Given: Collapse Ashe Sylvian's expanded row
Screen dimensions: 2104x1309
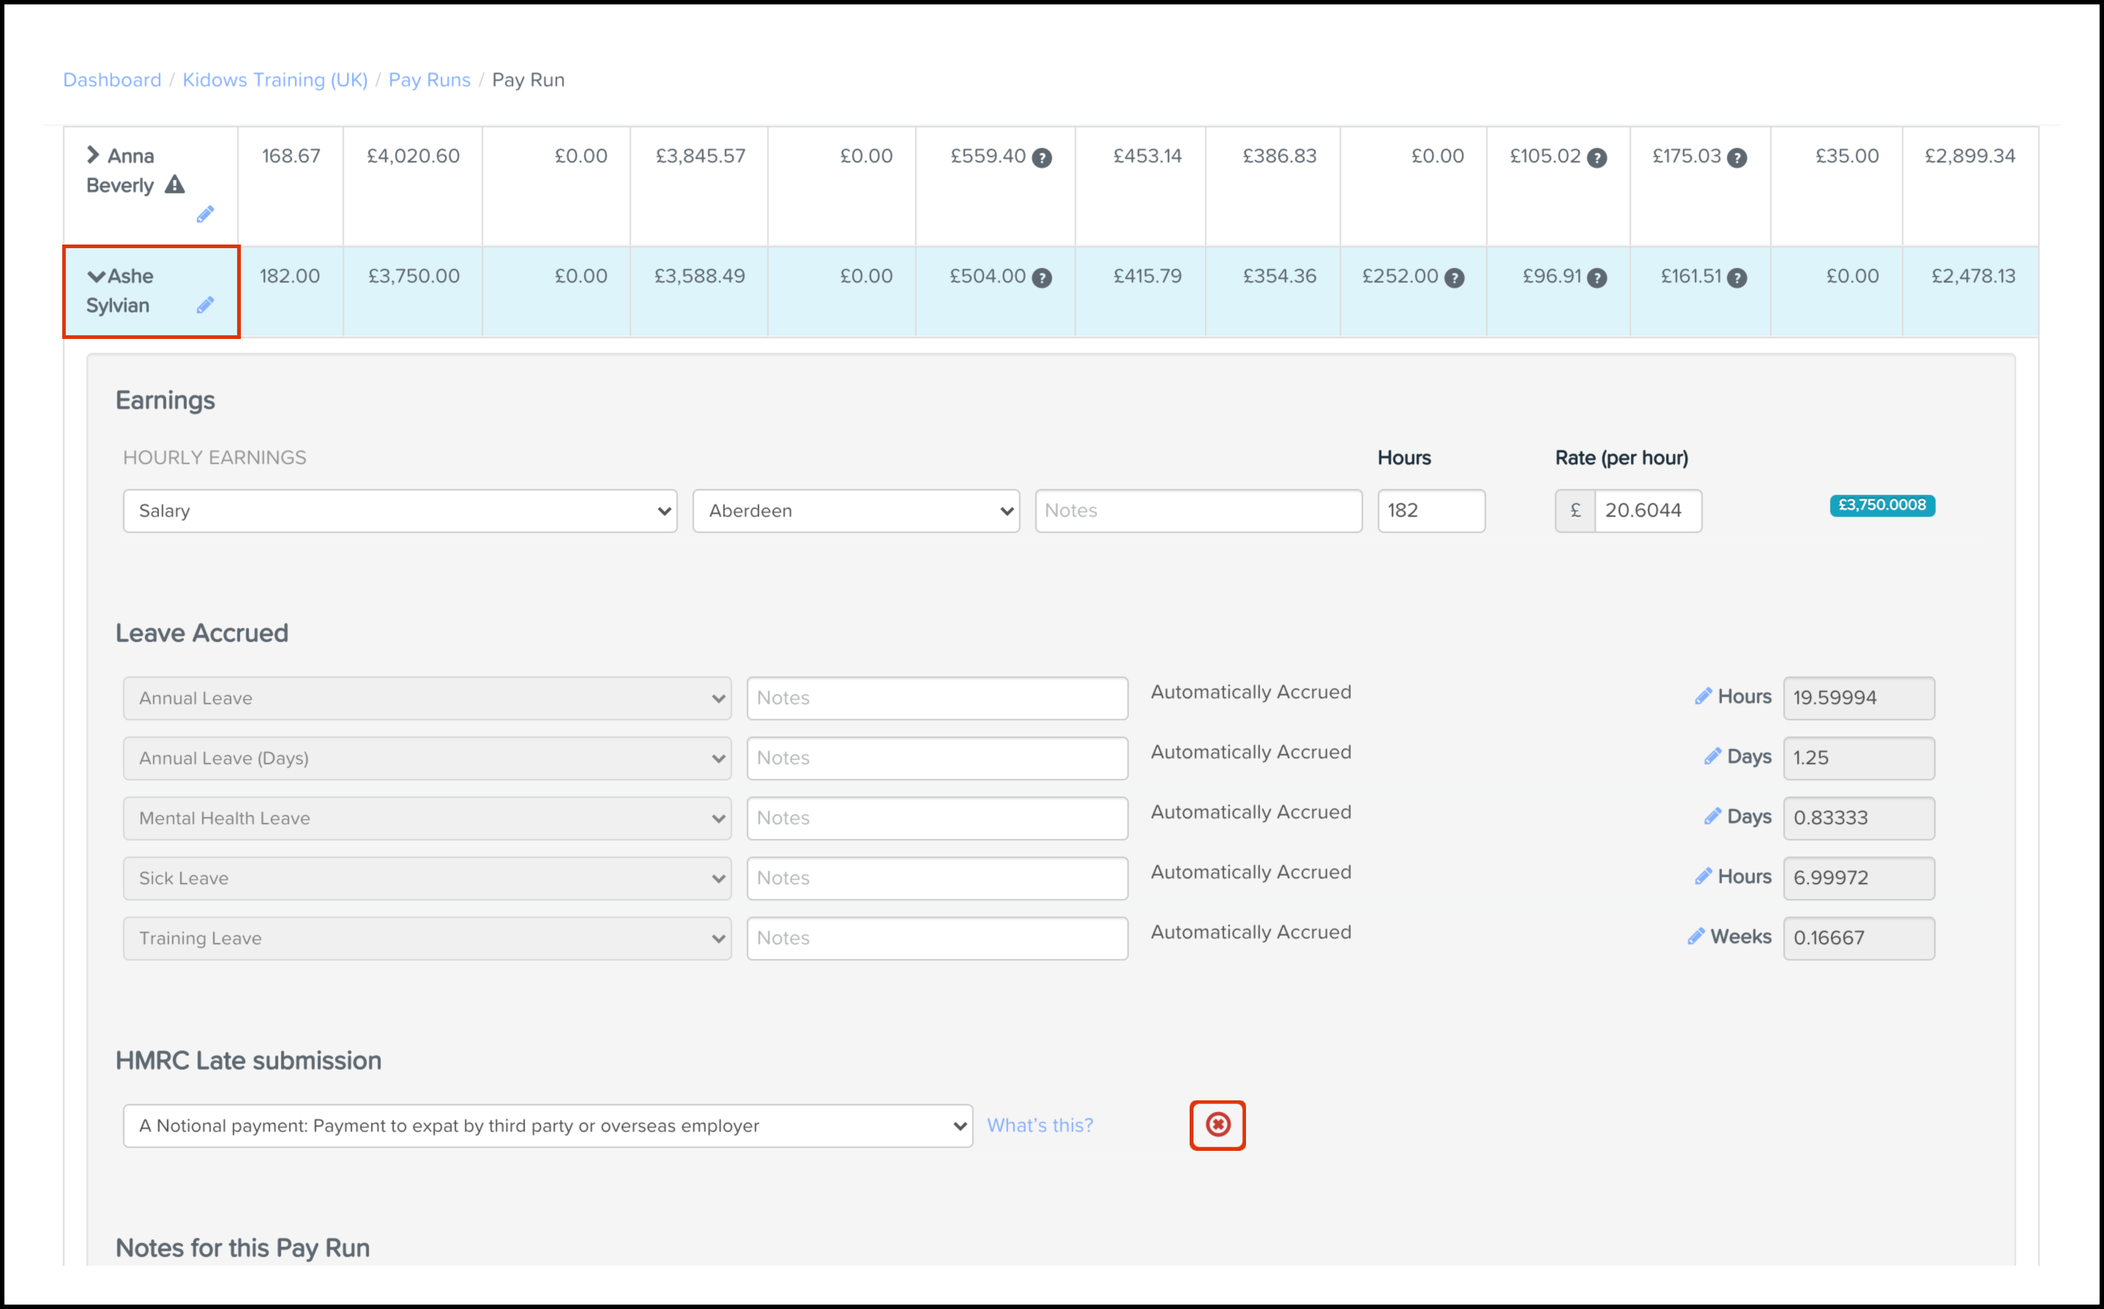Looking at the screenshot, I should click(x=96, y=276).
